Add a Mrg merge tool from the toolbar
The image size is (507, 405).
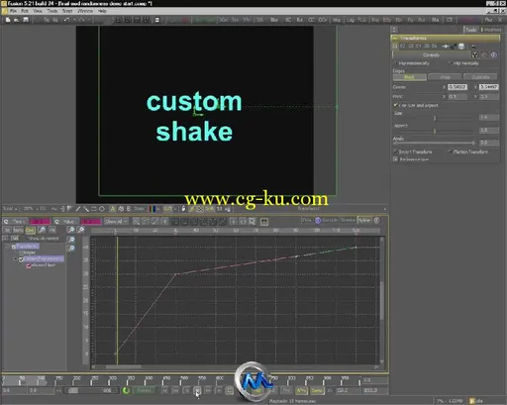[337, 20]
